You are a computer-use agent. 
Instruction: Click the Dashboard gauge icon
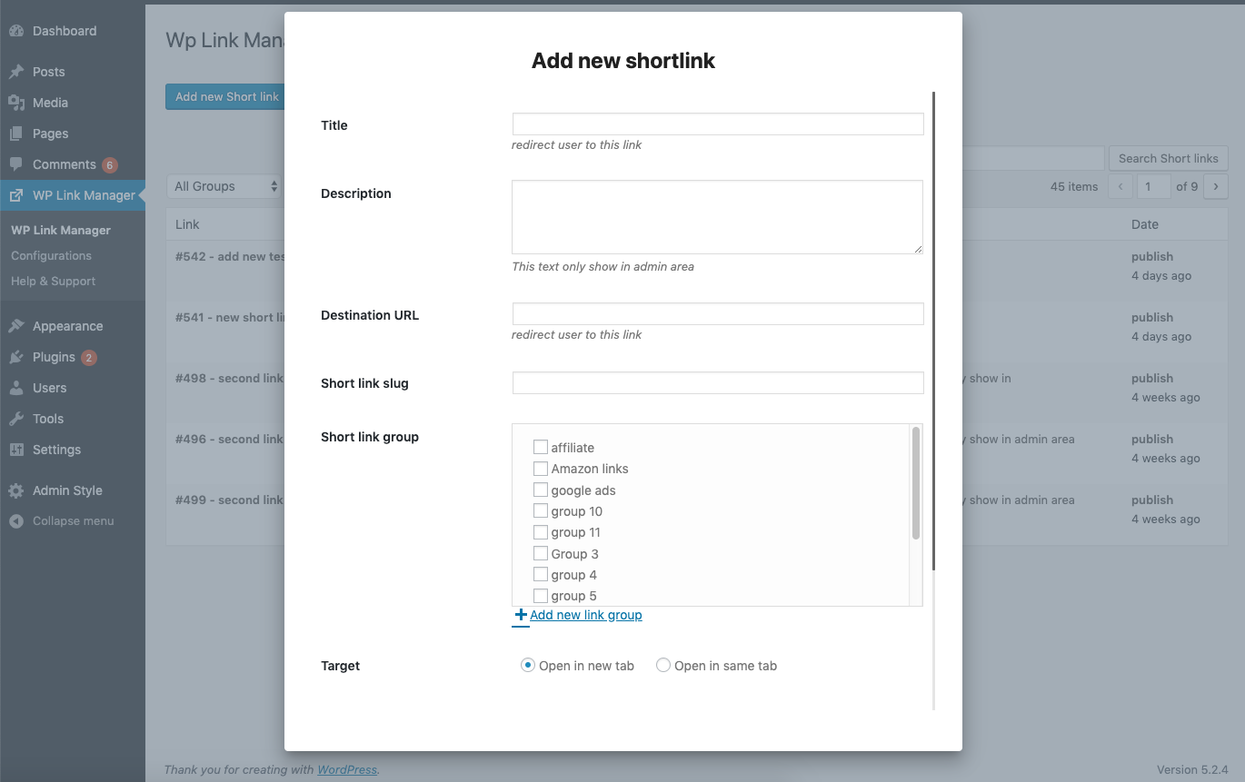pos(16,31)
